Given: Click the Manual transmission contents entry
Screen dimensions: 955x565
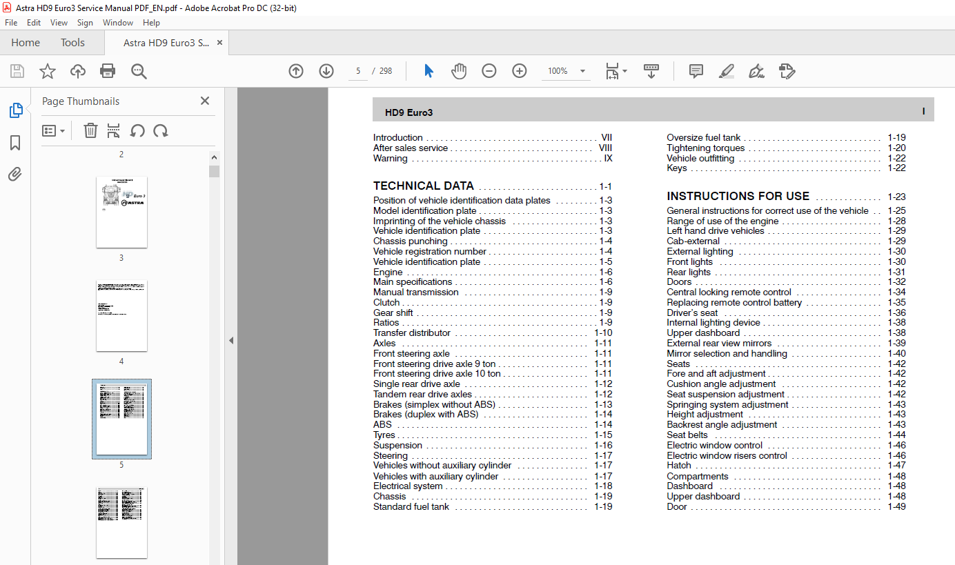Looking at the screenshot, I should [493, 292].
